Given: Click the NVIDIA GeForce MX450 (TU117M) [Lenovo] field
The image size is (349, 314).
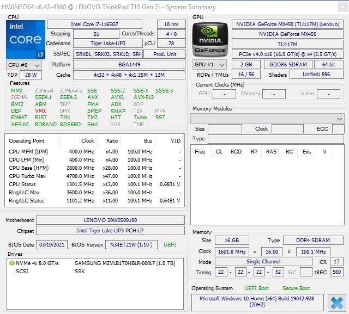Looking at the screenshot, I should [x=287, y=24].
